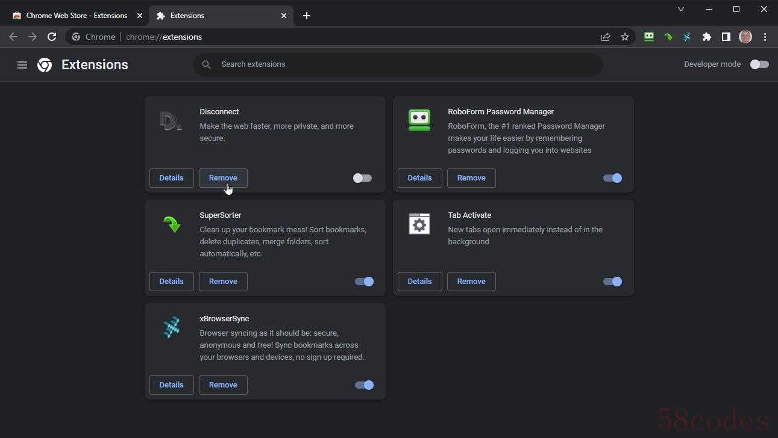Click the xBrowserSync toolbar extension icon
This screenshot has width=778, height=438.
tap(687, 37)
